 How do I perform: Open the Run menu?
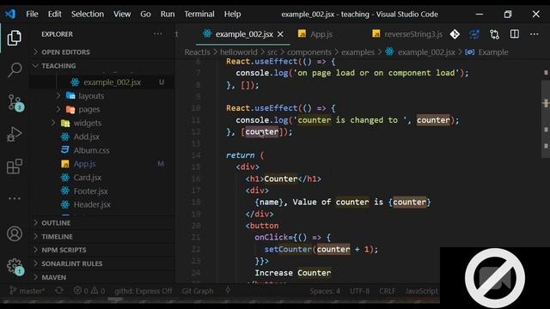[168, 14]
